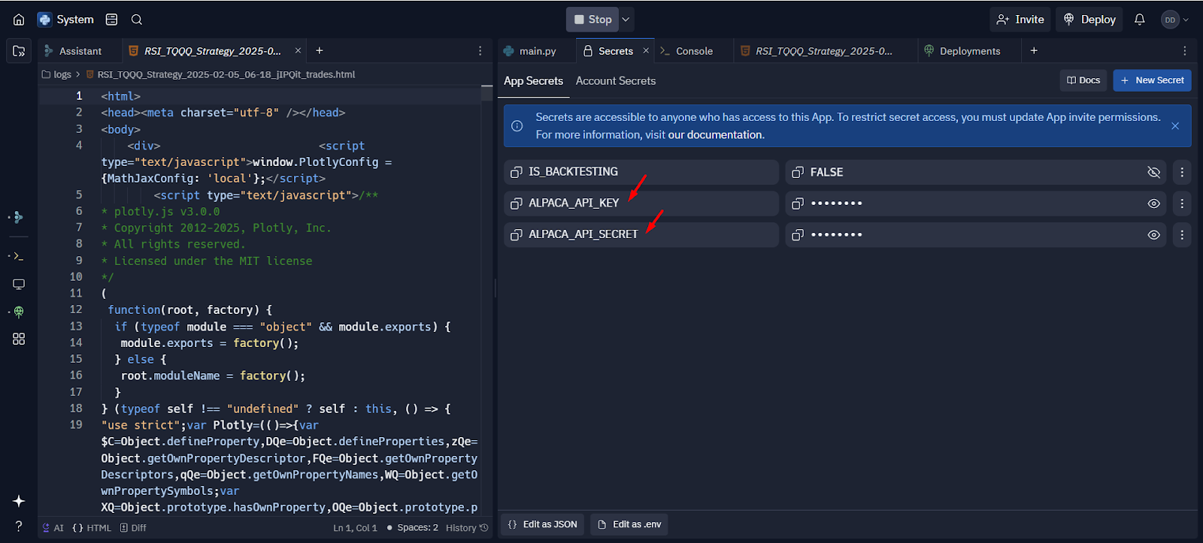The width and height of the screenshot is (1203, 543).
Task: Open more options for IS_BACKTESTING secret
Action: 1182,172
